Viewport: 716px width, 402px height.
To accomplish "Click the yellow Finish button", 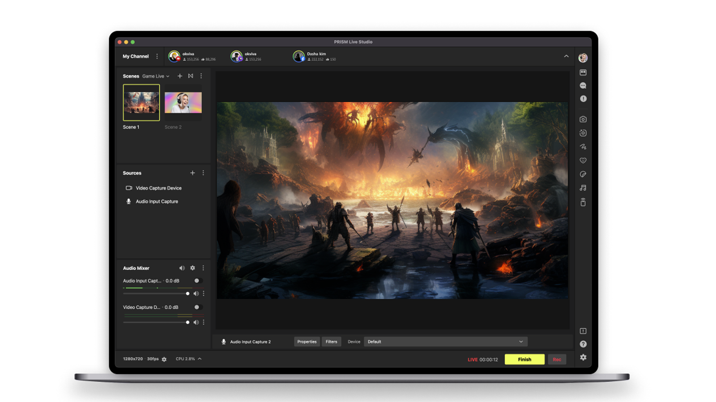I will [x=524, y=359].
